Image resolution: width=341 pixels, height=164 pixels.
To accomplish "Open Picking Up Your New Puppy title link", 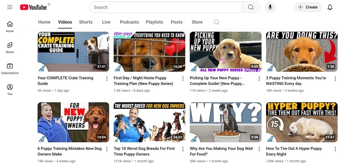I will click(x=217, y=81).
